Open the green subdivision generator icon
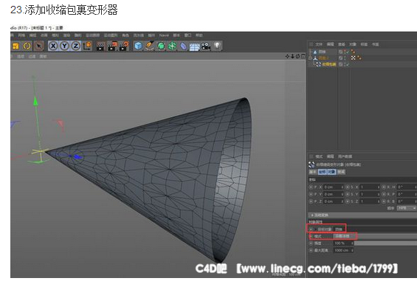Viewport: 417px width, 281px height. point(161,46)
